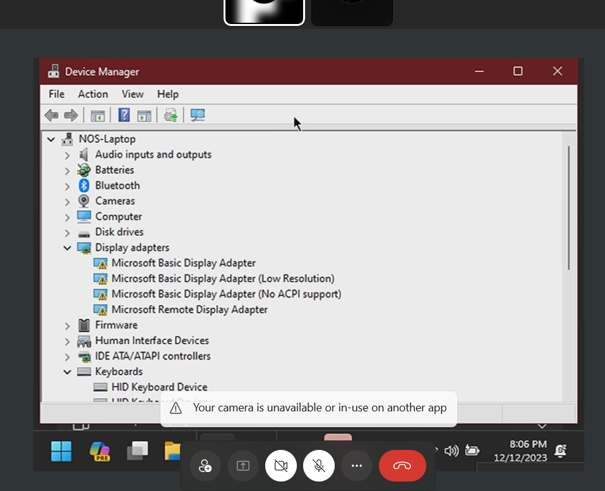This screenshot has width=605, height=491.
Task: Expand the Computer category
Action: (x=67, y=217)
